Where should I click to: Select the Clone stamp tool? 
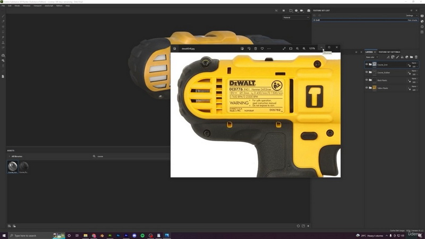coord(3,42)
